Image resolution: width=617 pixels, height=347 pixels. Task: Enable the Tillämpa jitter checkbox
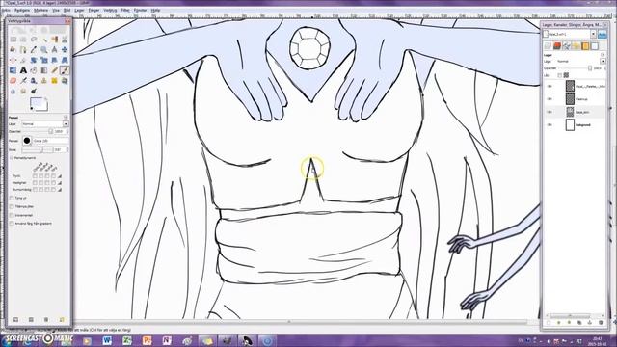tap(12, 206)
